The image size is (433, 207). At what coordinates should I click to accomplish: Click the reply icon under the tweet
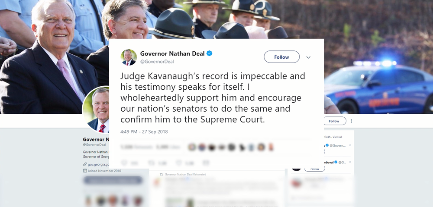coord(125,163)
